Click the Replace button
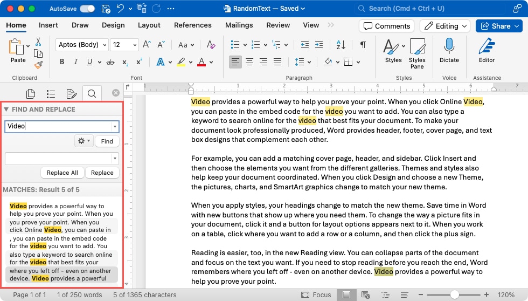Viewport: 528px width, 301px height. (102, 173)
